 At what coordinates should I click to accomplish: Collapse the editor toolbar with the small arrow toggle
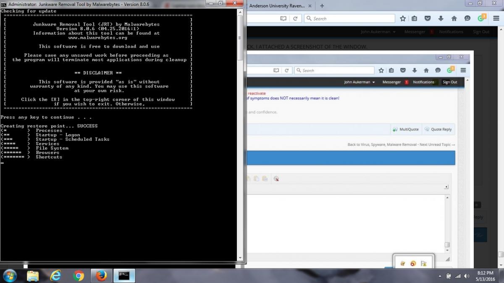(446, 187)
